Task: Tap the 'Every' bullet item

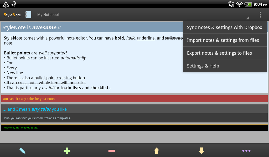Action: pyautogui.click(x=10, y=68)
